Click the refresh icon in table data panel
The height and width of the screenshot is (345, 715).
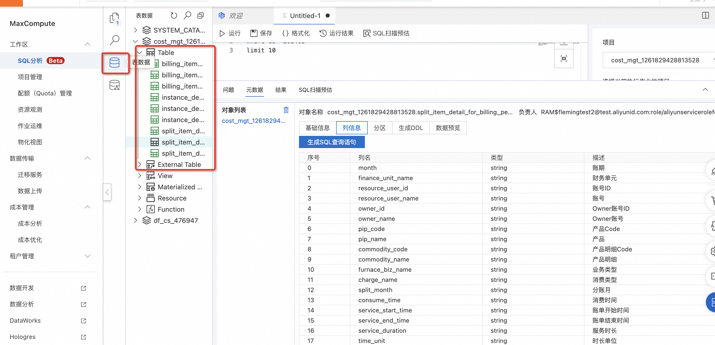click(174, 16)
